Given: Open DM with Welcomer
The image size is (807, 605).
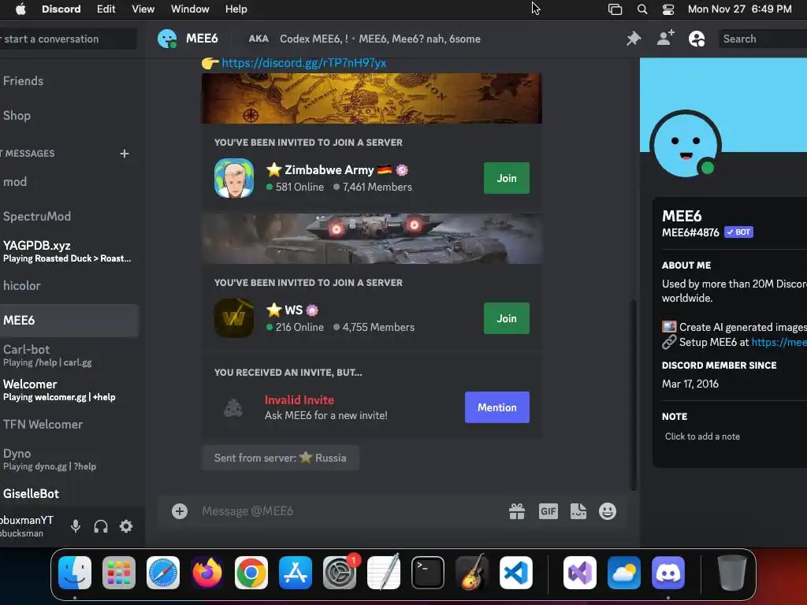Looking at the screenshot, I should (69, 390).
